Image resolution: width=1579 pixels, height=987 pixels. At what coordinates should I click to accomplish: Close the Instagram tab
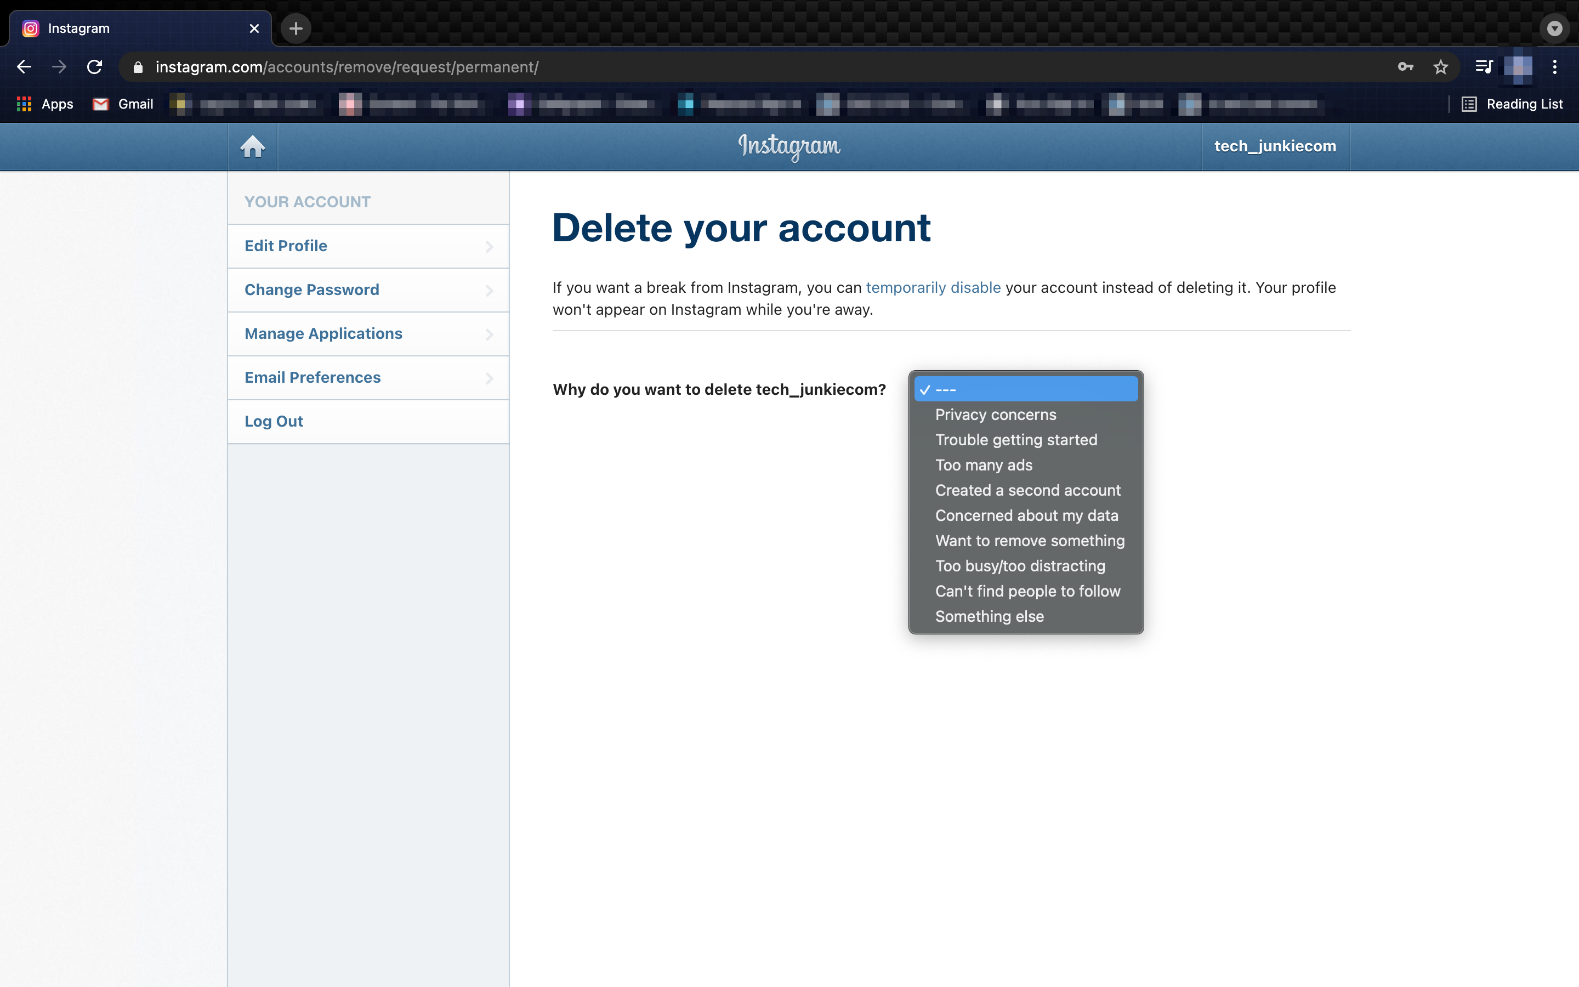pos(254,29)
